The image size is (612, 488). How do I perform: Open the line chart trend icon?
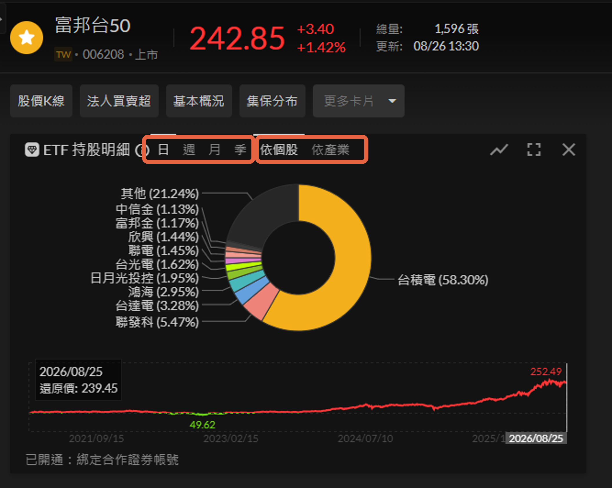pyautogui.click(x=499, y=150)
